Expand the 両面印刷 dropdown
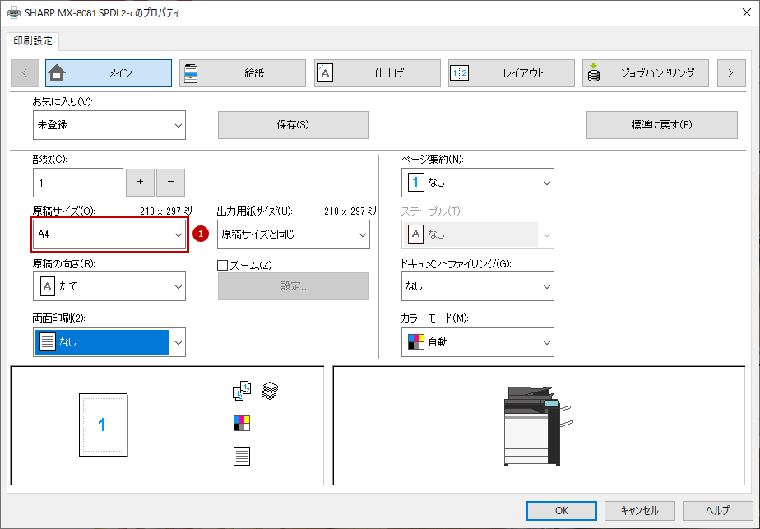The image size is (760, 529). click(x=109, y=342)
